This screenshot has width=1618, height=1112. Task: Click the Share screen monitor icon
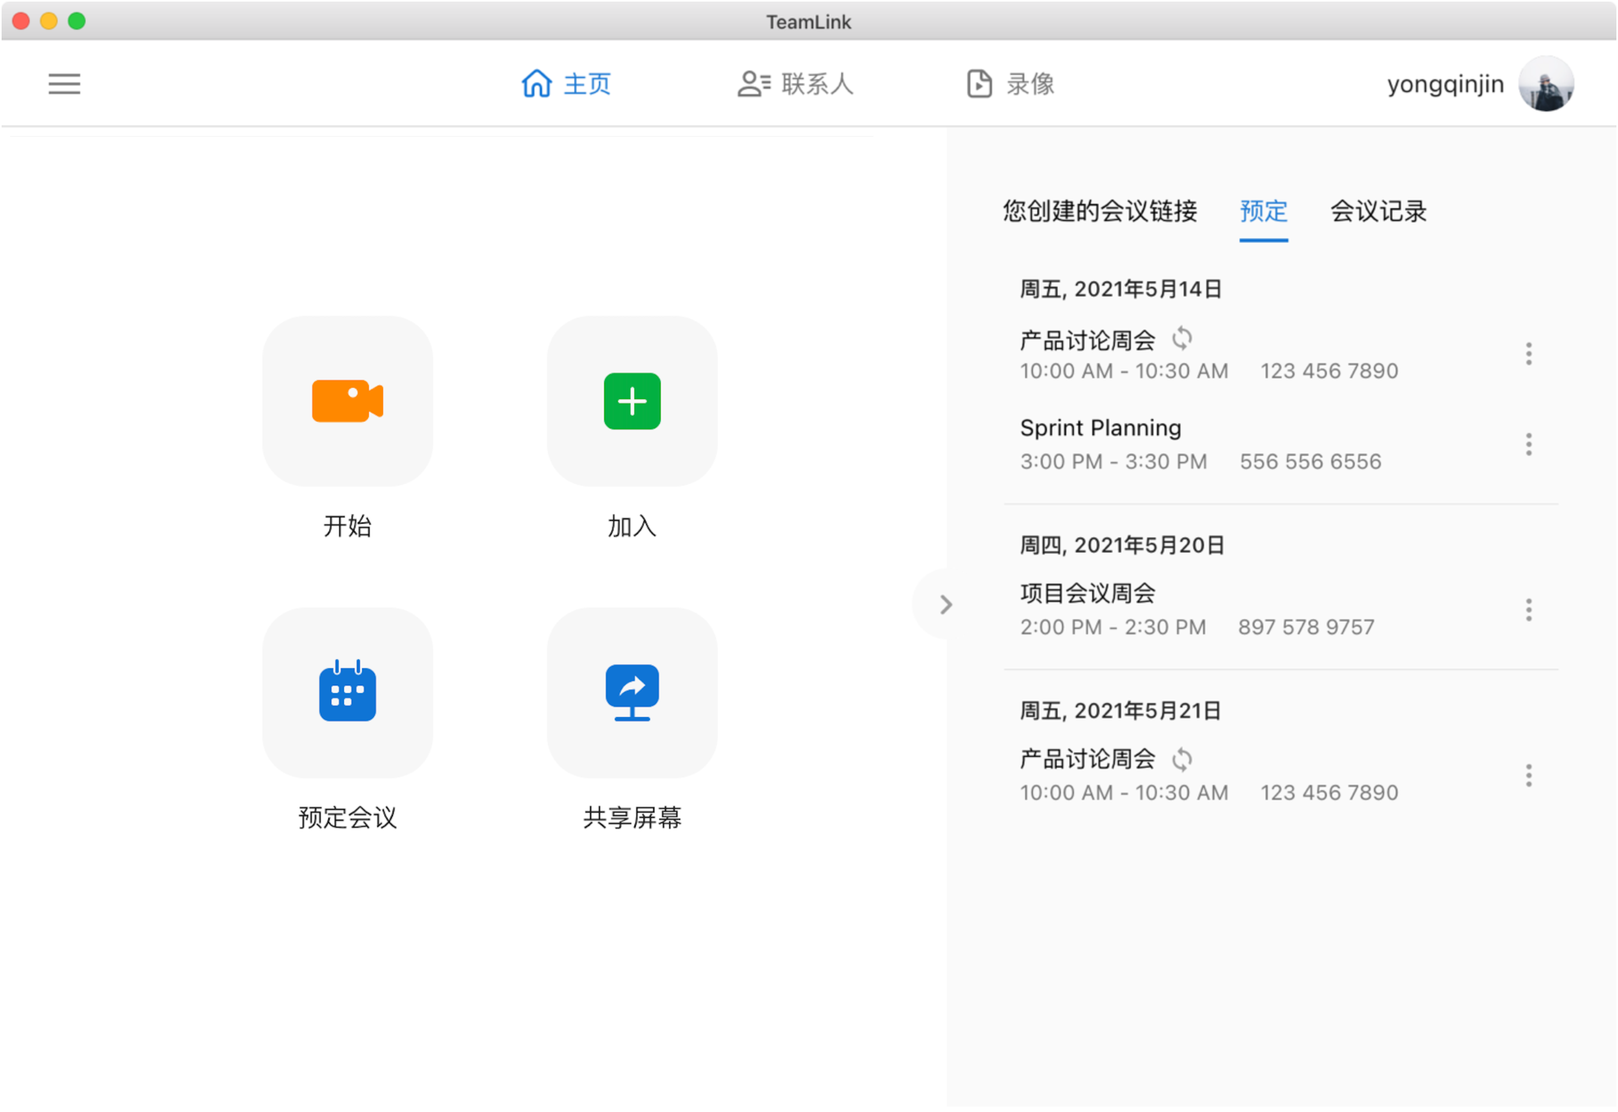pos(631,692)
